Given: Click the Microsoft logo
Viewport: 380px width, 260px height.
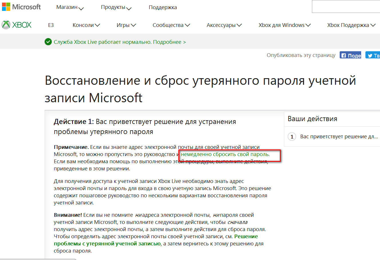Looking at the screenshot, I should [21, 7].
